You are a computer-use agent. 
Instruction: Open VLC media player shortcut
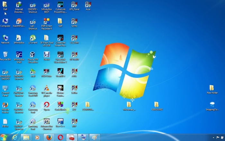tap(47, 91)
